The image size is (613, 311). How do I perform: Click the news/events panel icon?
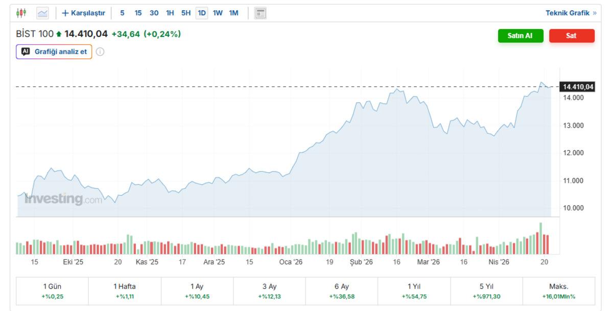point(261,13)
